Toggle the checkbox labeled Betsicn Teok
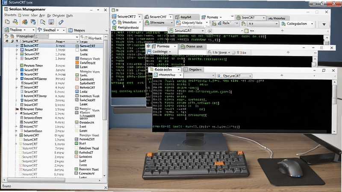 [x=77, y=96]
